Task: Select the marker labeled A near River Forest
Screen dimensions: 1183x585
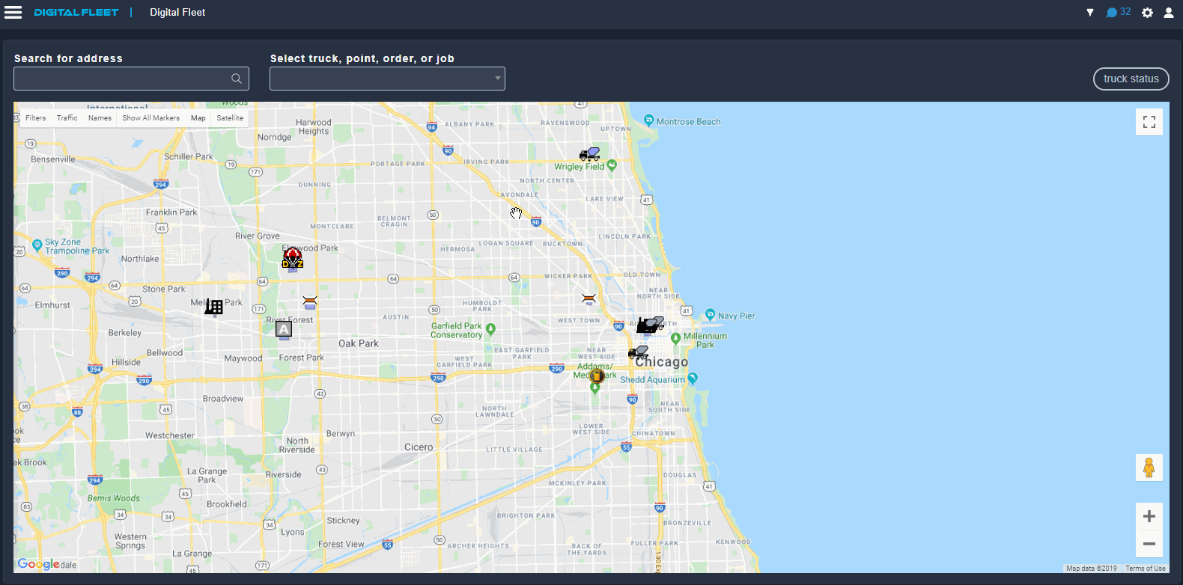Action: [284, 329]
